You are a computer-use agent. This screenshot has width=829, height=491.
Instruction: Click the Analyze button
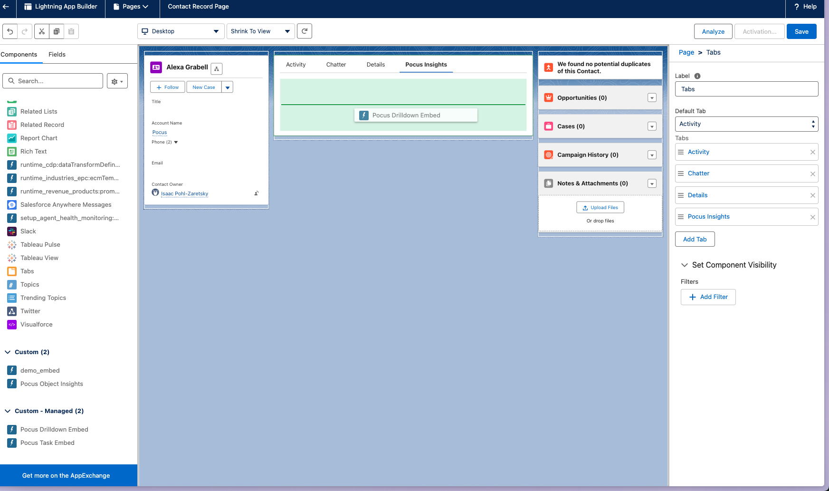coord(713,31)
